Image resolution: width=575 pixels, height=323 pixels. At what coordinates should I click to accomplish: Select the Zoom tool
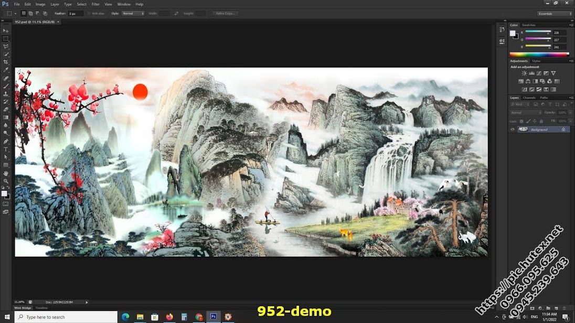point(6,181)
